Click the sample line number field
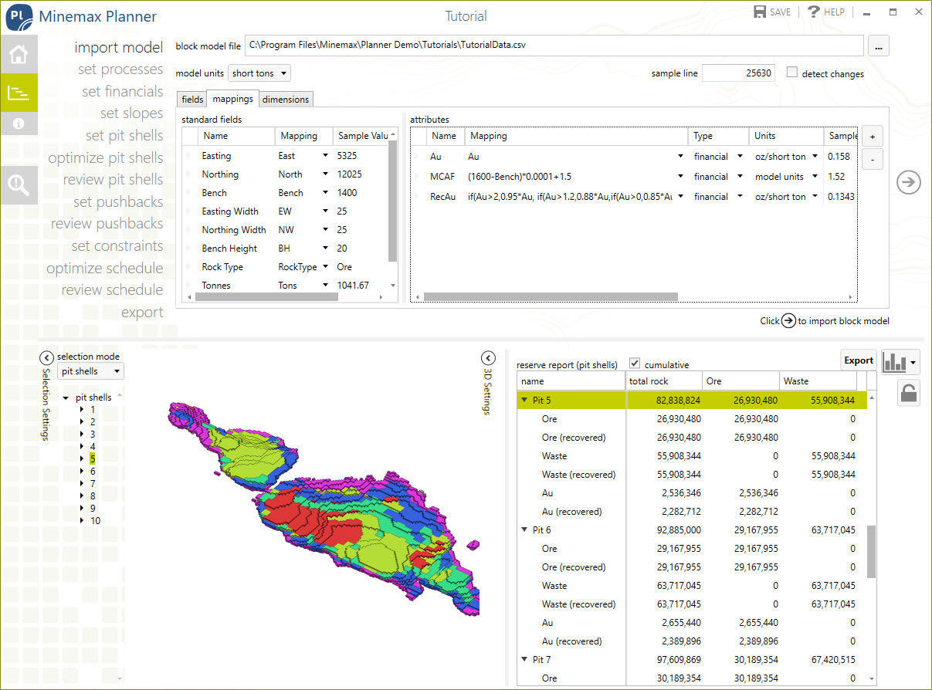The image size is (932, 690). (738, 73)
